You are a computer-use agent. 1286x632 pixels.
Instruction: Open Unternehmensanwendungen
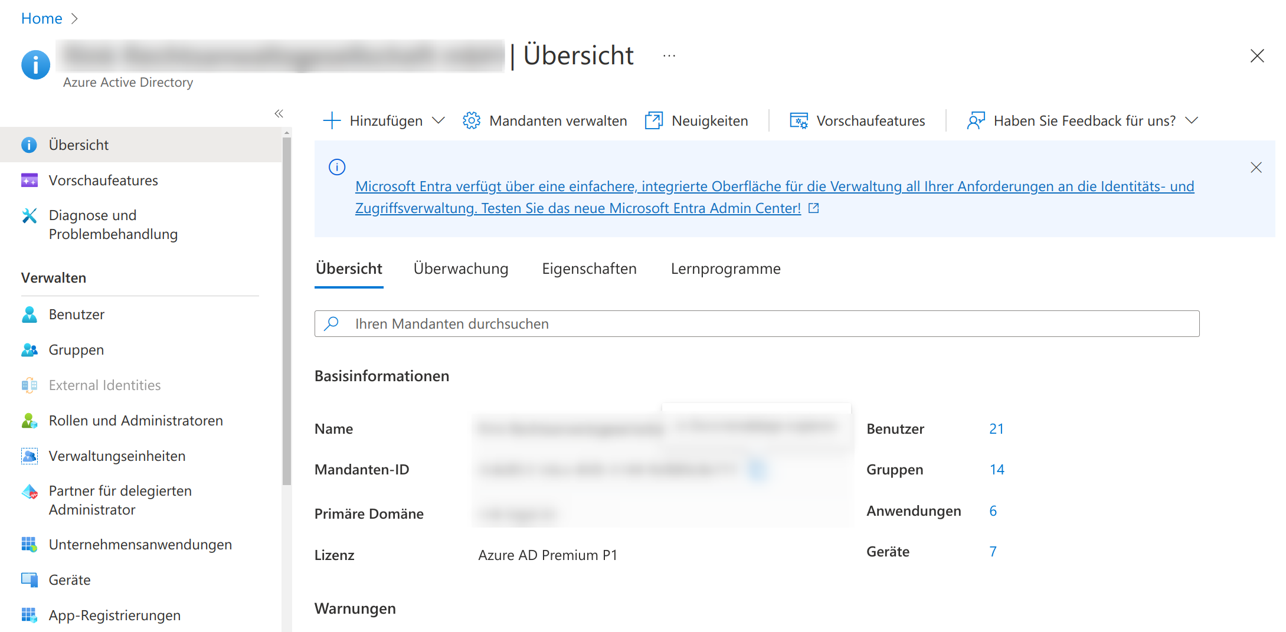coord(140,544)
